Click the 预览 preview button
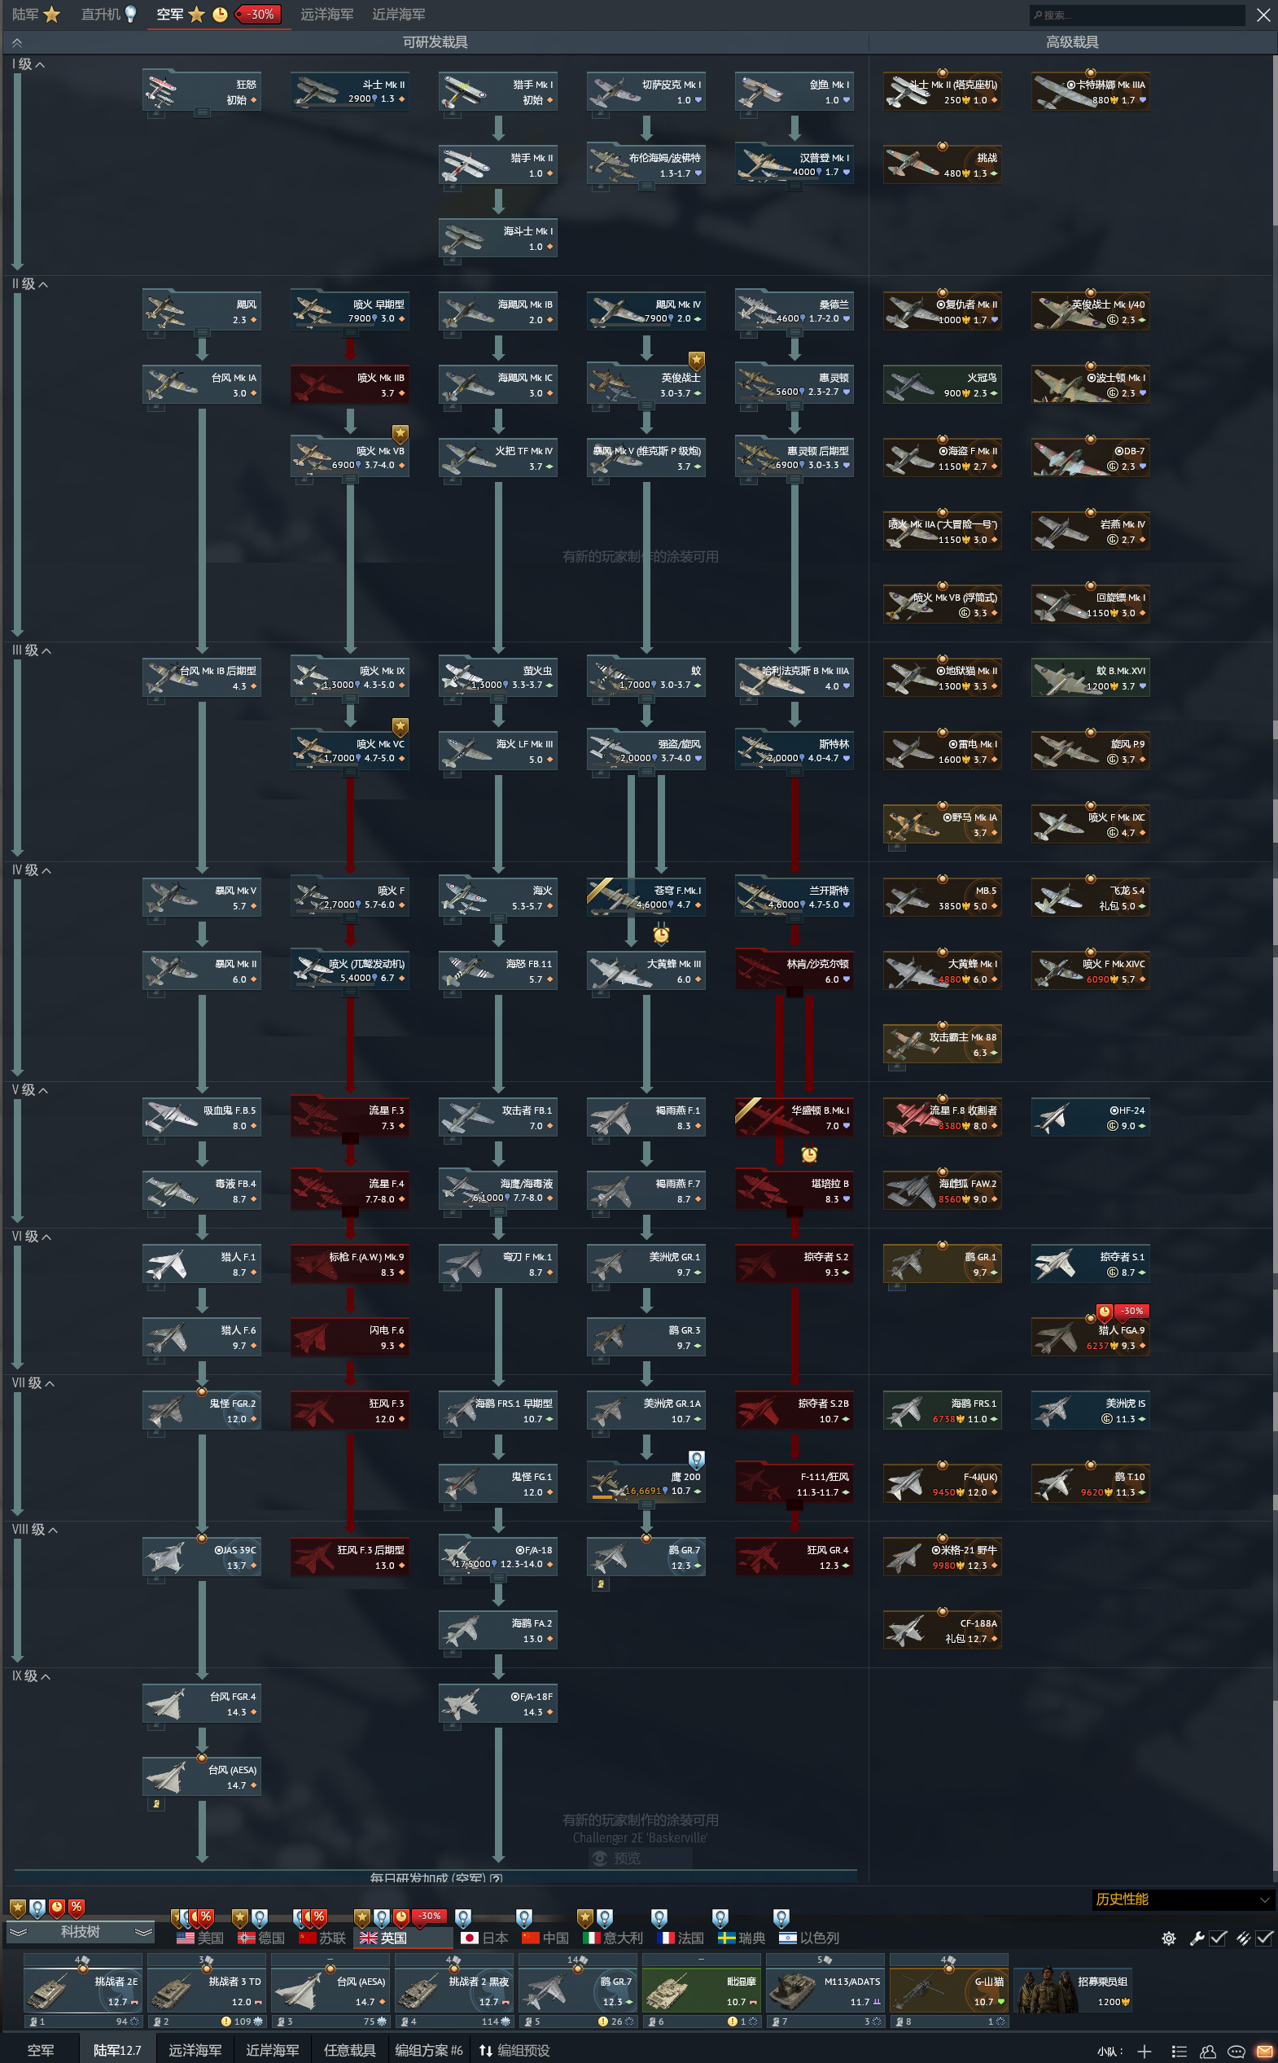 click(x=639, y=1858)
